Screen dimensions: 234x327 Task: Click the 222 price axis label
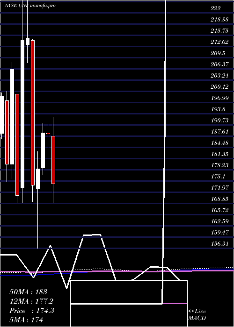click(216, 8)
